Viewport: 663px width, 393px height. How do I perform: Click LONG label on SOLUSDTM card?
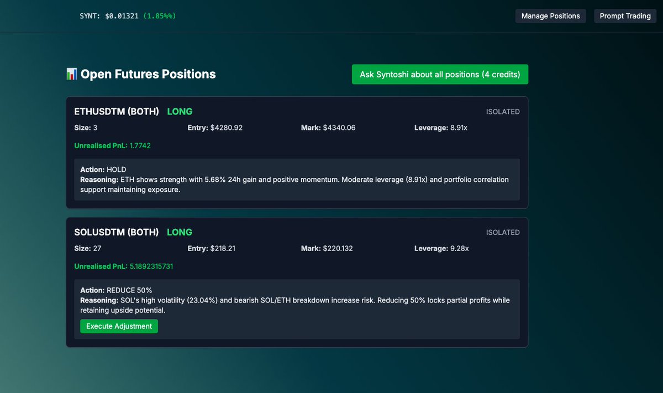pos(180,232)
